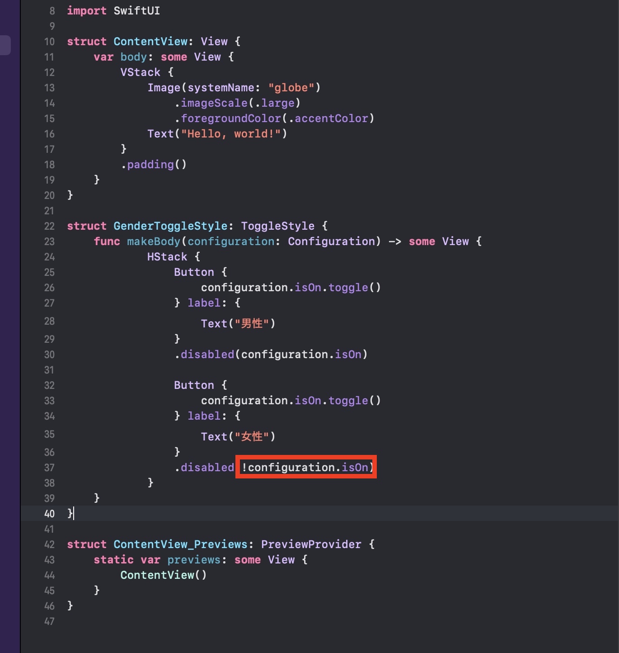Click the "男性" string literal
The height and width of the screenshot is (653, 619).
click(252, 324)
